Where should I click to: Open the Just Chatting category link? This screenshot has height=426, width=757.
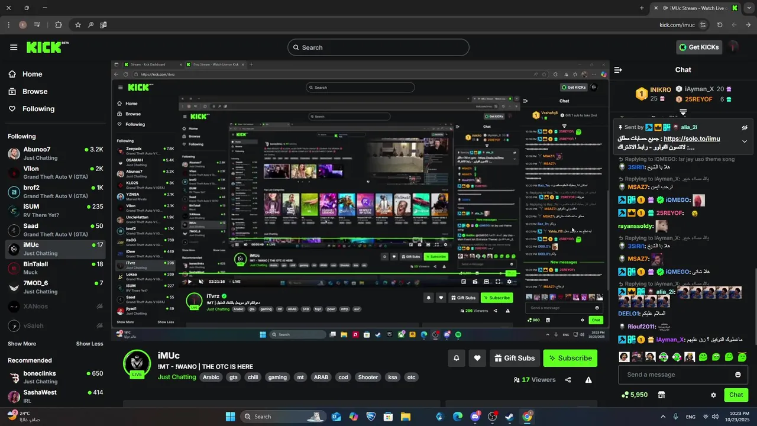(177, 377)
